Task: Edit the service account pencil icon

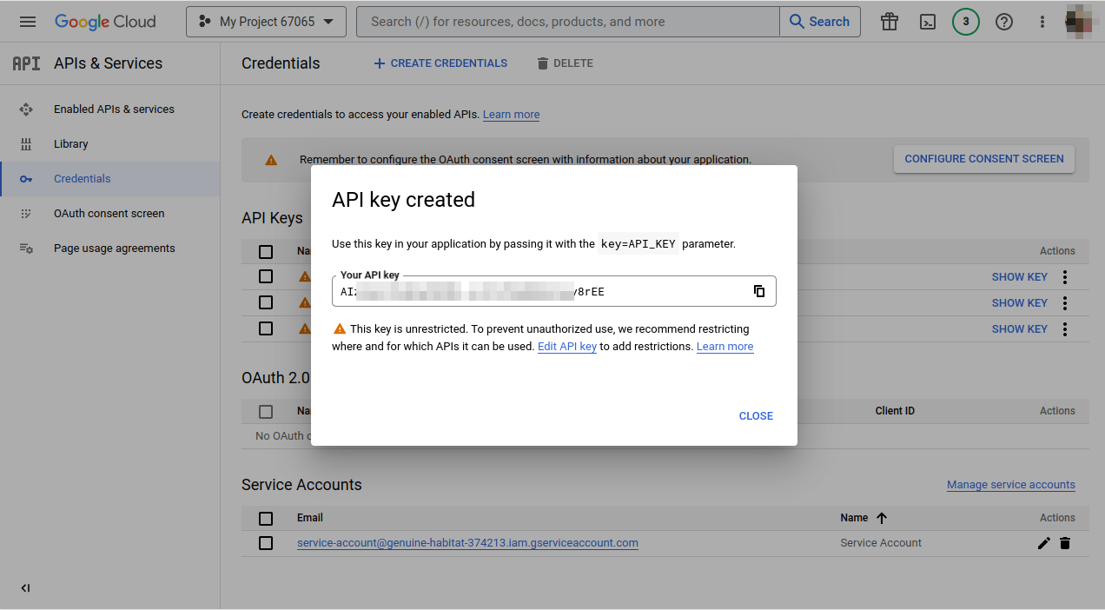Action: pos(1044,543)
